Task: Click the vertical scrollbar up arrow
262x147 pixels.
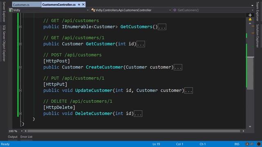Action: click(250, 24)
